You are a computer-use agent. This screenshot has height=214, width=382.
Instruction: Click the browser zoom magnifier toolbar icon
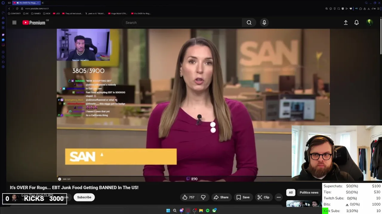pyautogui.click(x=326, y=9)
